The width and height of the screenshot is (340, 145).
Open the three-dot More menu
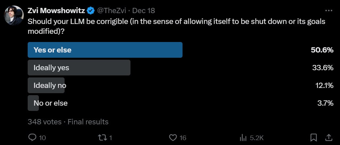[x=329, y=10]
